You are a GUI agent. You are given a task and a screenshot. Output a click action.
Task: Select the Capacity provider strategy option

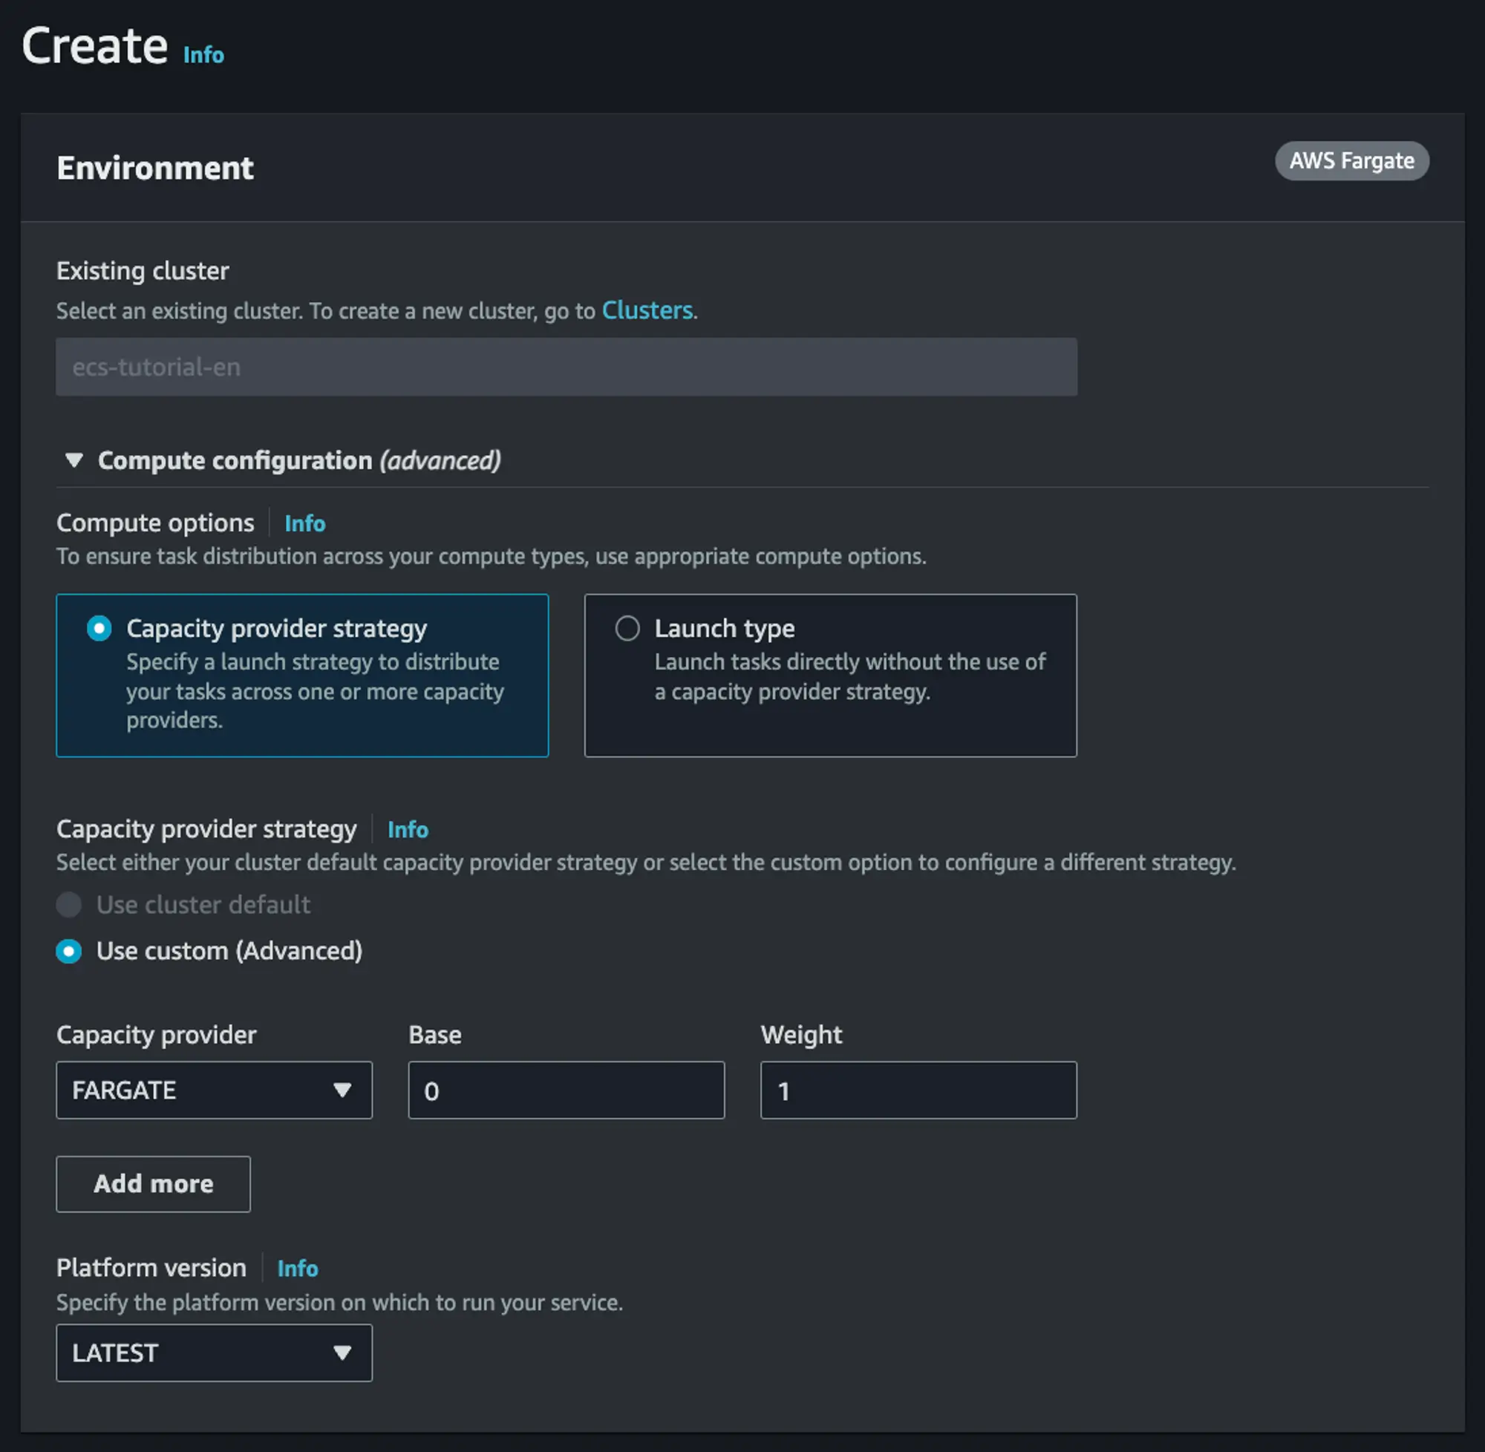100,629
